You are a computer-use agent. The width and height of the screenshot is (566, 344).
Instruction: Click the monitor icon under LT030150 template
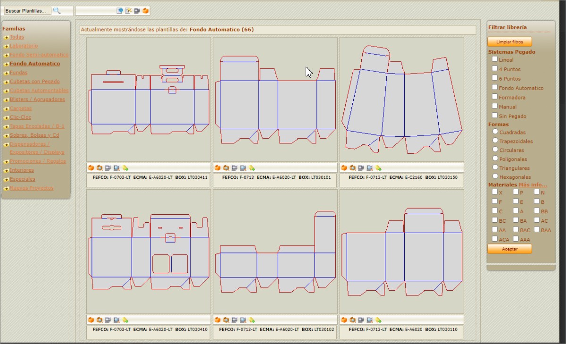tap(370, 168)
